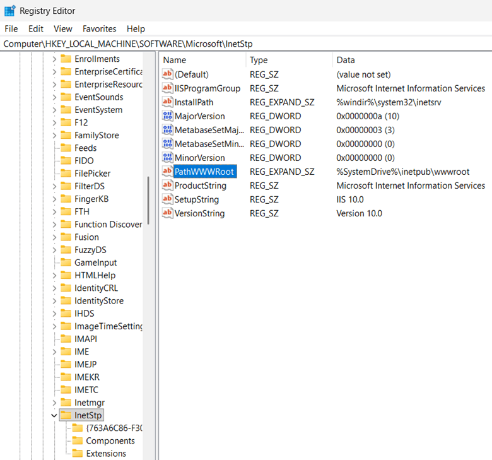Viewport: 492px width, 460px height.
Task: Click the Enrollments folder icon
Action: pyautogui.click(x=66, y=59)
